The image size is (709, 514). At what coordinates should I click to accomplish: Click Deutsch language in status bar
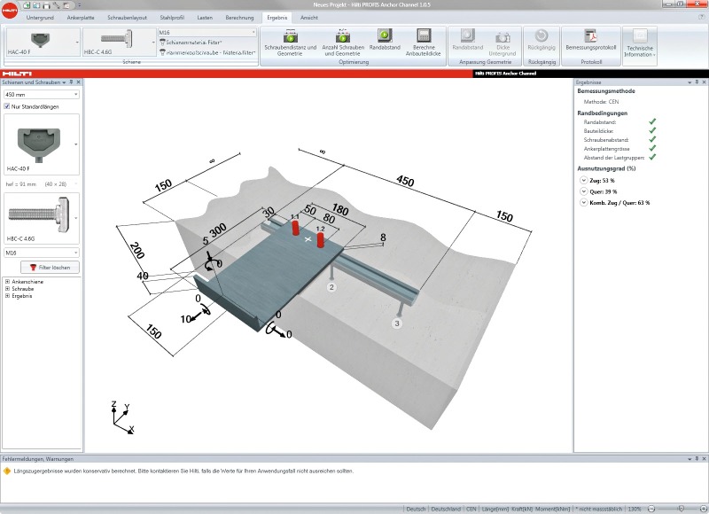tap(416, 509)
